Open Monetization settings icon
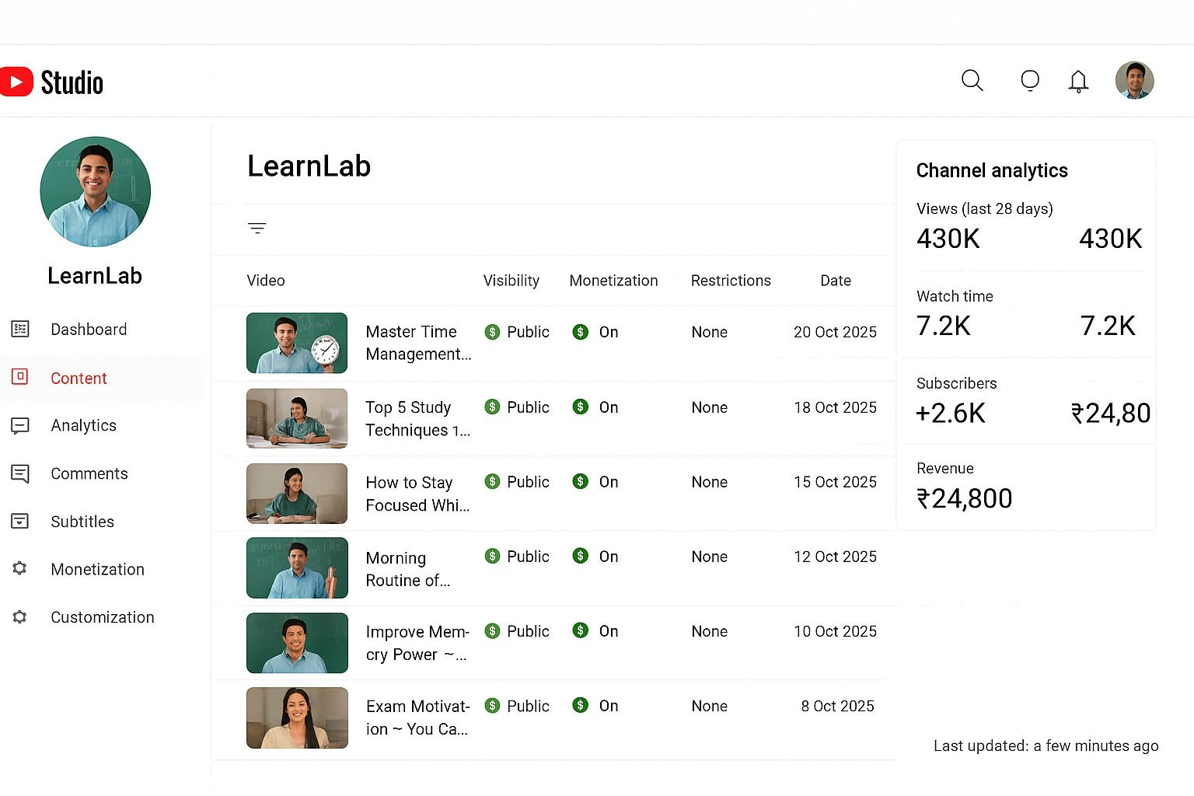Image resolution: width=1194 pixels, height=796 pixels. pos(20,569)
